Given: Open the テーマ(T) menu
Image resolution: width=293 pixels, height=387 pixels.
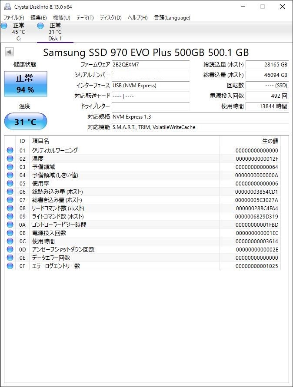Looking at the screenshot, I should pos(85,18).
